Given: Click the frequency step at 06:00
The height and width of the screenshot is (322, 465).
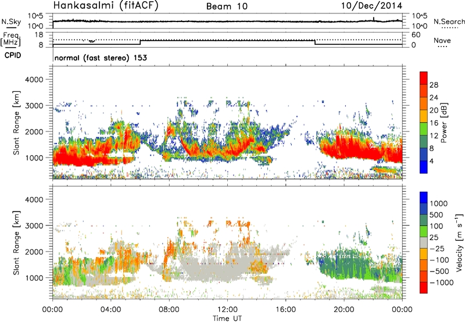Looking at the screenshot, I should pos(140,42).
